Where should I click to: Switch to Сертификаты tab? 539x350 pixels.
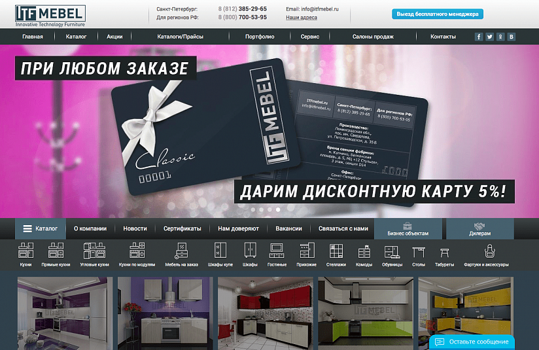tap(183, 228)
